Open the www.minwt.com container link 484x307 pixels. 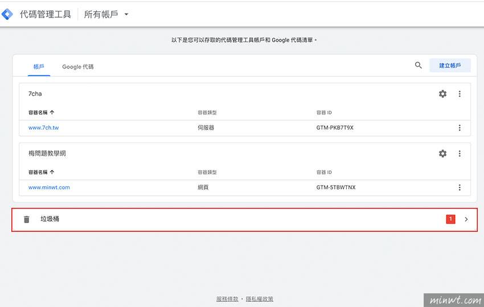point(49,187)
